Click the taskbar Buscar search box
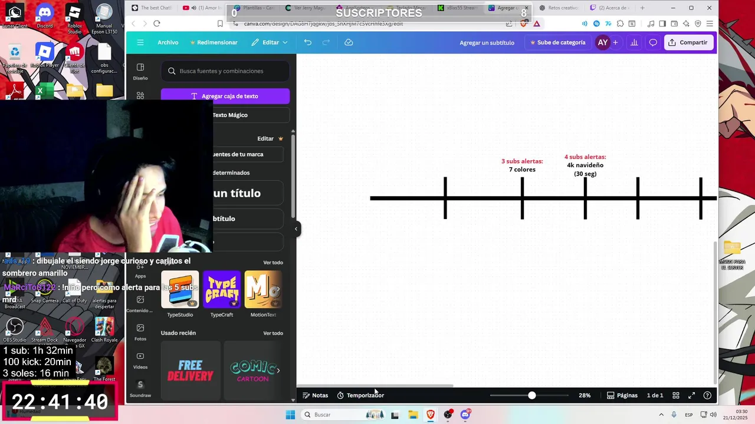The image size is (755, 424). point(343,415)
